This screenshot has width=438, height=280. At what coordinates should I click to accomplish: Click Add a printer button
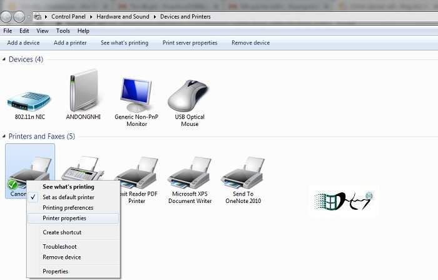click(70, 43)
